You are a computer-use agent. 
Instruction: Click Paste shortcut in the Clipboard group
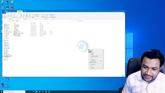coord(15,18)
